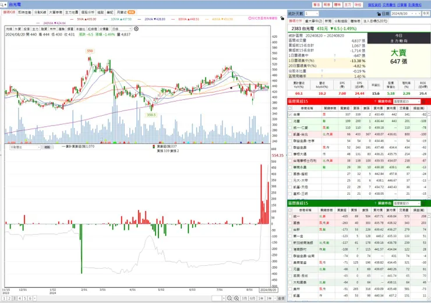Tick checkbox for 華南永昌 row

(x=290, y=167)
